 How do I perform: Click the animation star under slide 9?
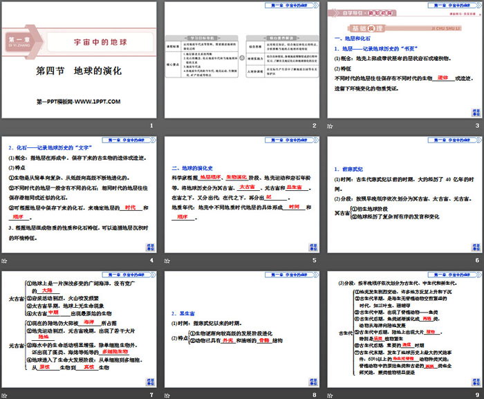tap(329, 395)
